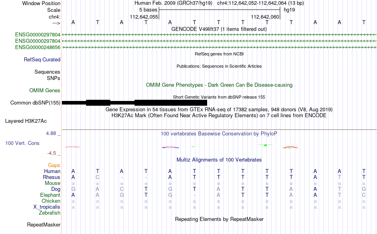Click the 4.88 PhyloP upper scale value

(51, 133)
